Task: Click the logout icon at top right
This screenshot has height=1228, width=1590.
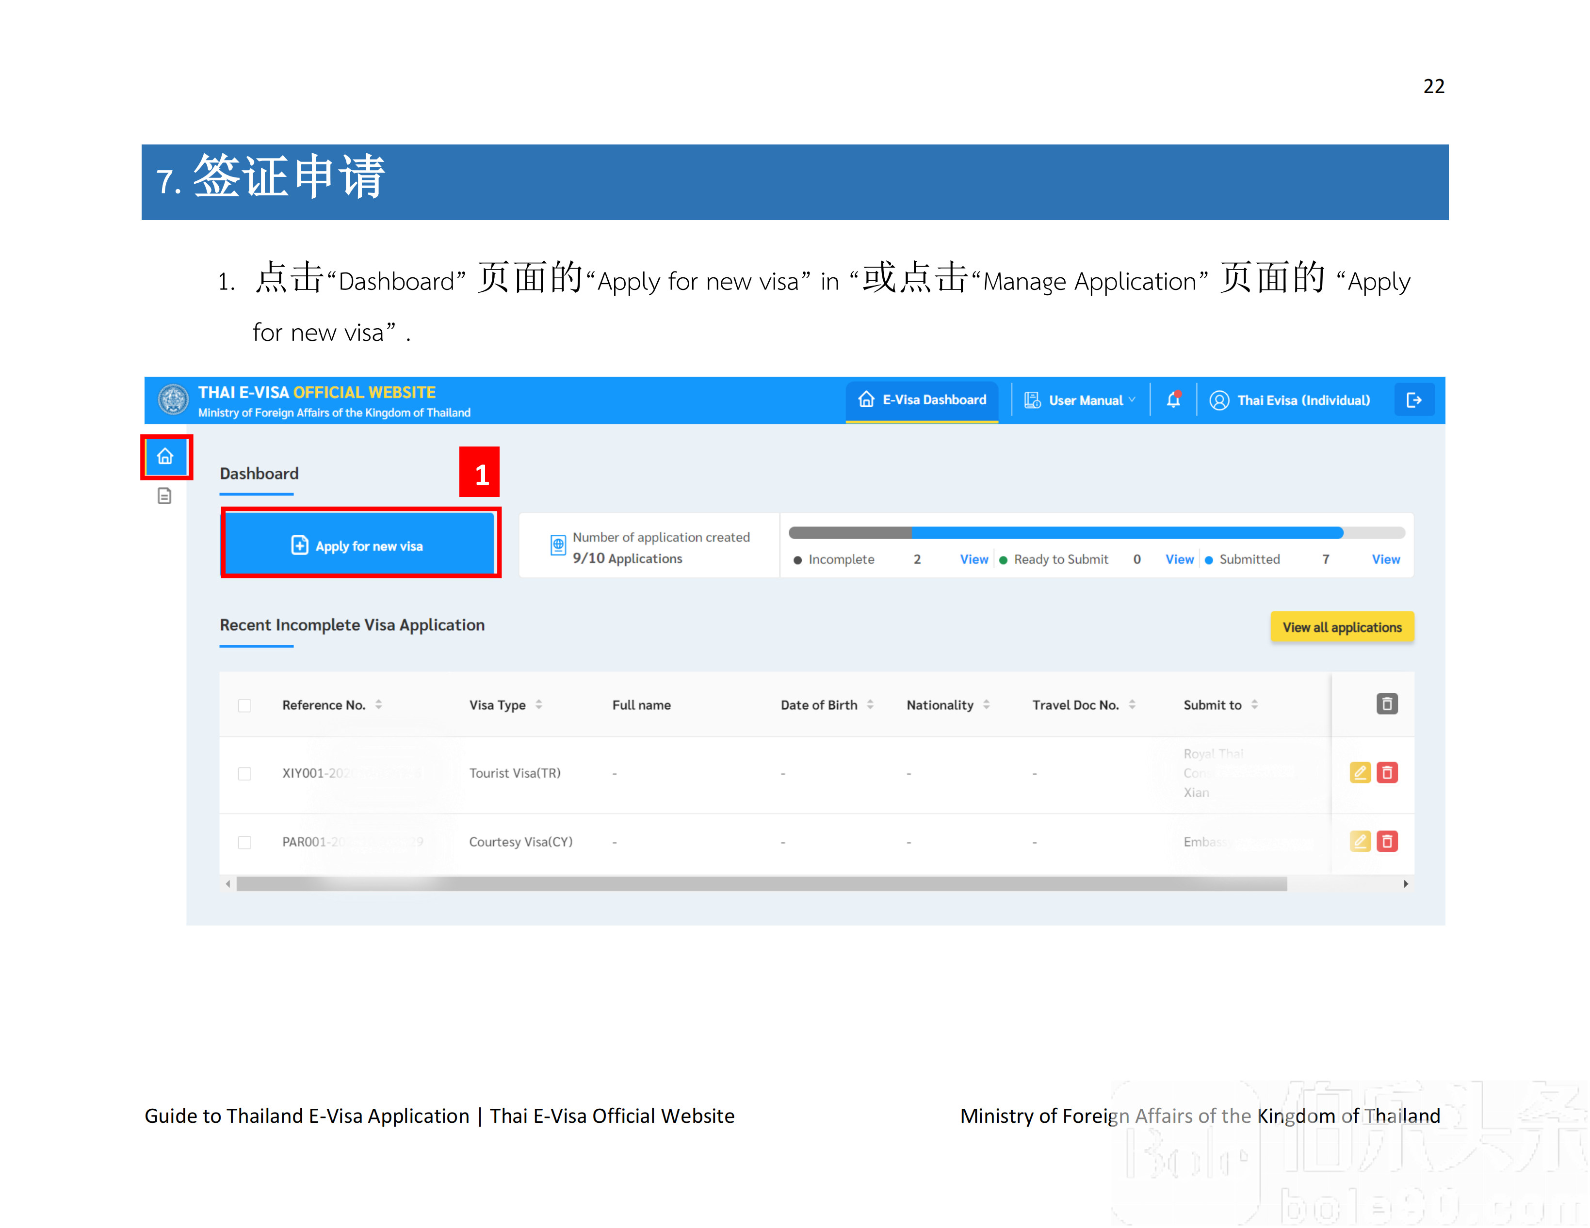Action: pos(1414,399)
